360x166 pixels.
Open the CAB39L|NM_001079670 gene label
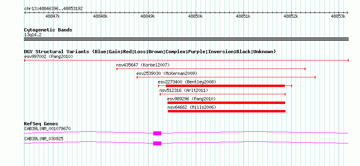pos(47,129)
